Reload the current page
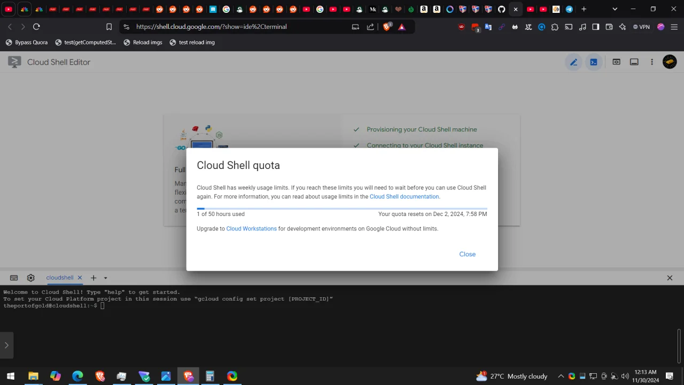The height and width of the screenshot is (385, 684). pos(36,27)
